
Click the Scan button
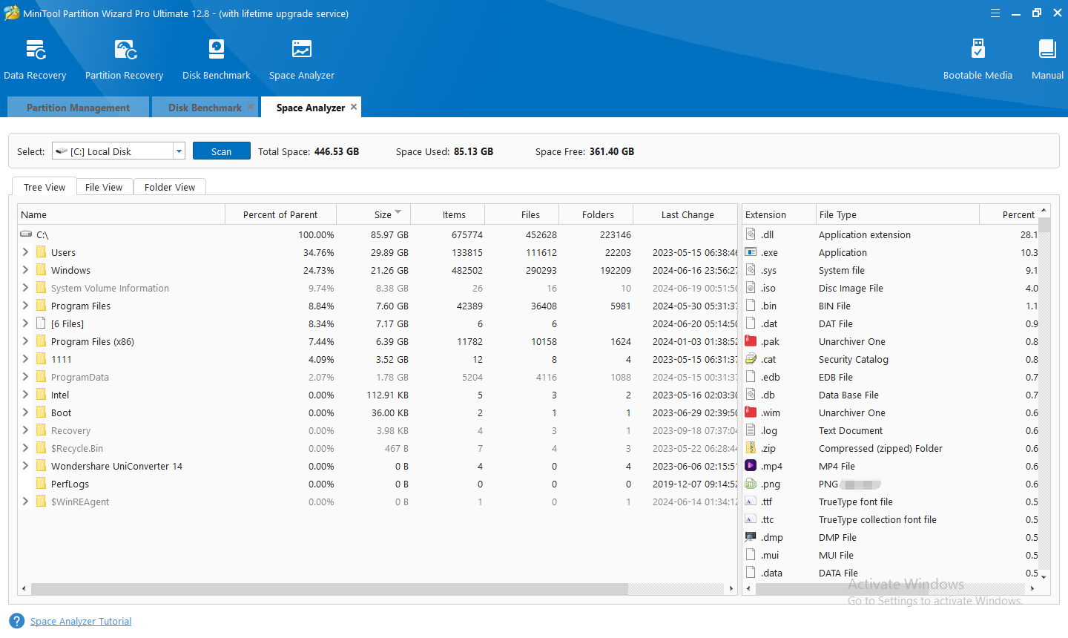pyautogui.click(x=222, y=151)
